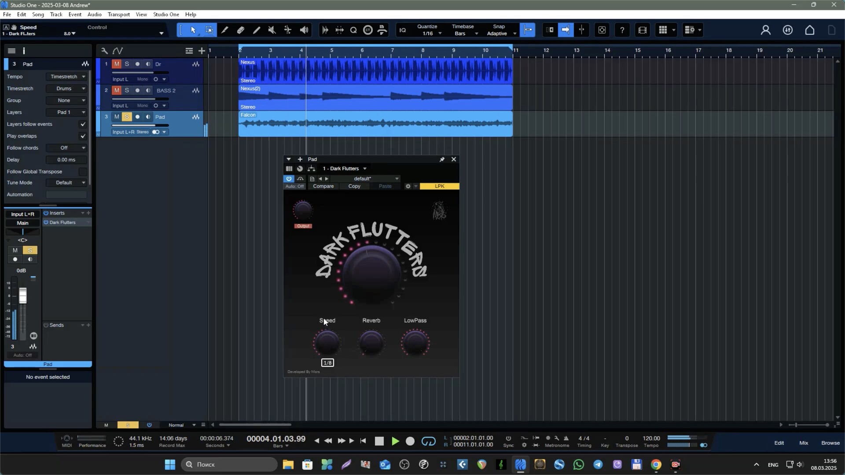
Task: Solo the BASS 2 track
Action: tap(127, 91)
